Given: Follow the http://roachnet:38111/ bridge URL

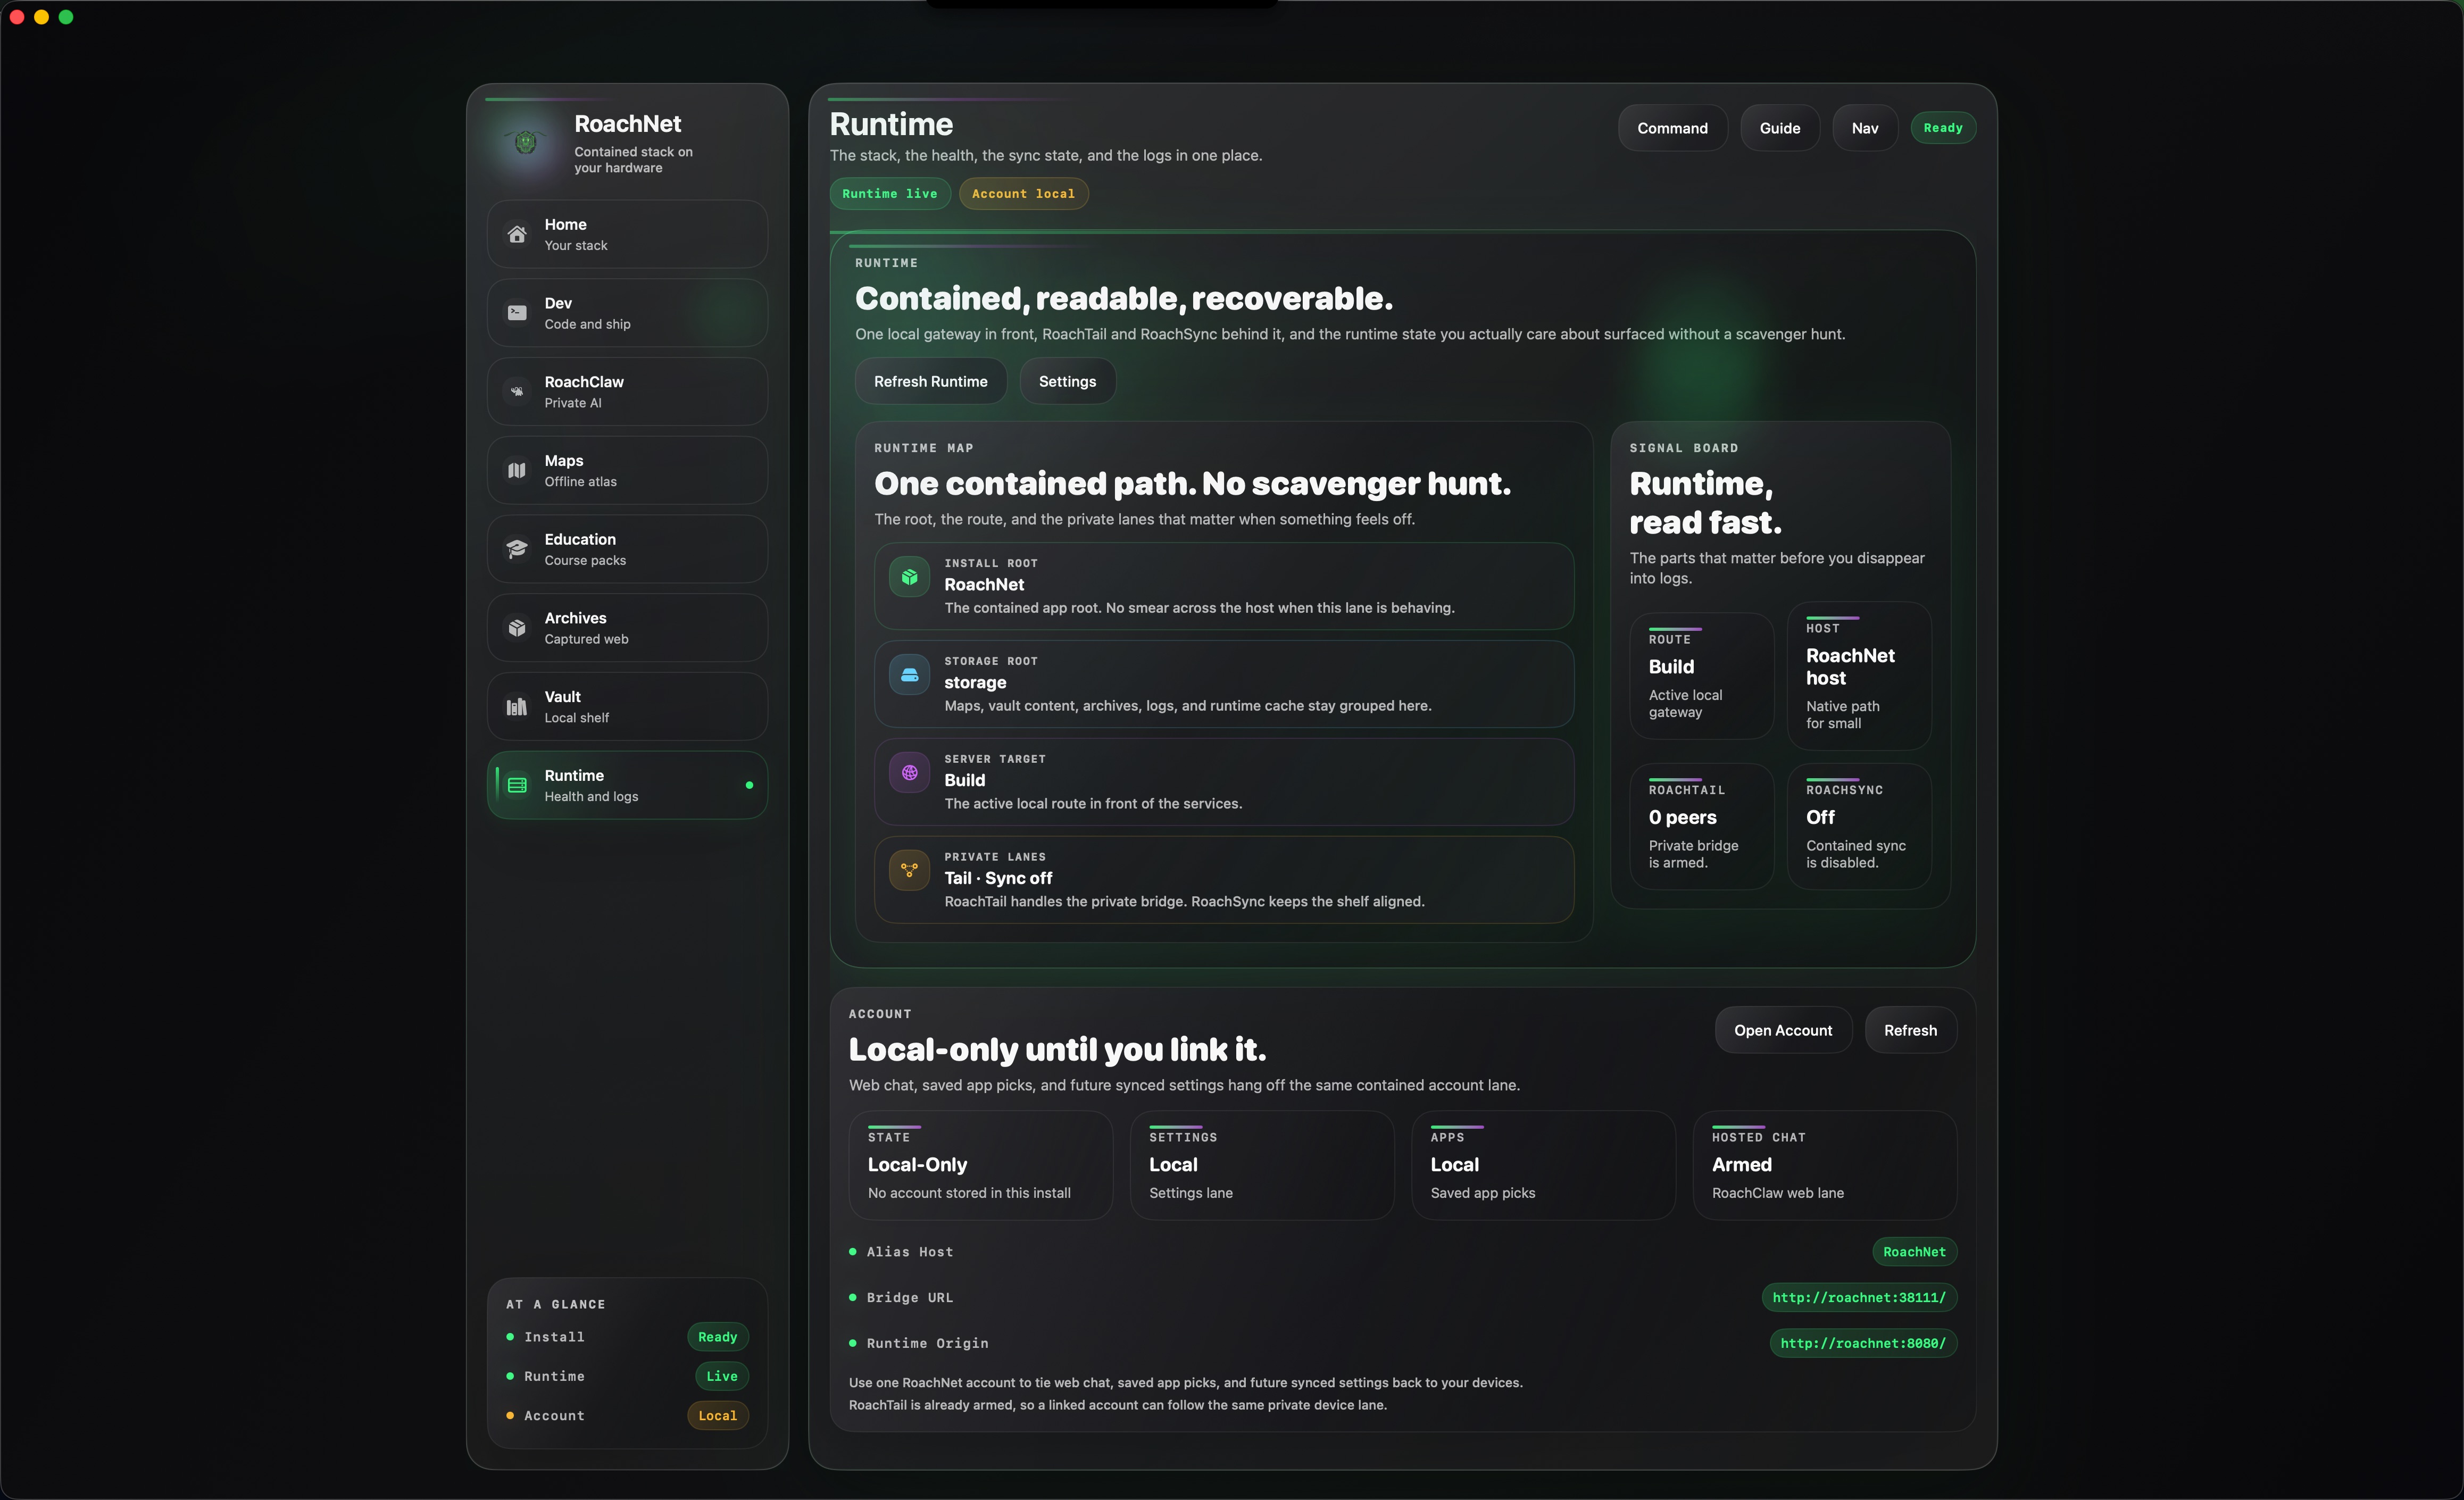Looking at the screenshot, I should tap(1859, 1298).
